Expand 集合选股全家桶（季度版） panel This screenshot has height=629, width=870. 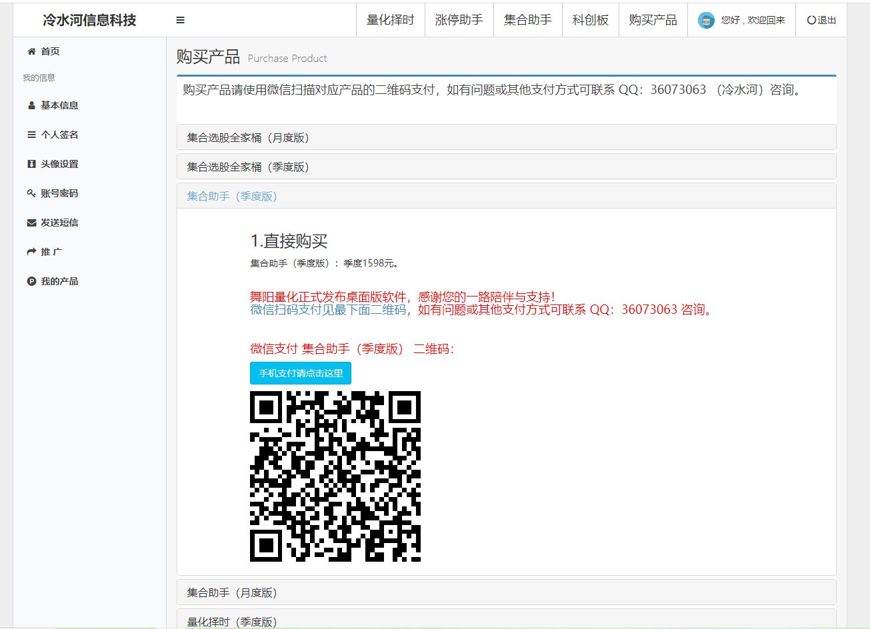pyautogui.click(x=507, y=167)
